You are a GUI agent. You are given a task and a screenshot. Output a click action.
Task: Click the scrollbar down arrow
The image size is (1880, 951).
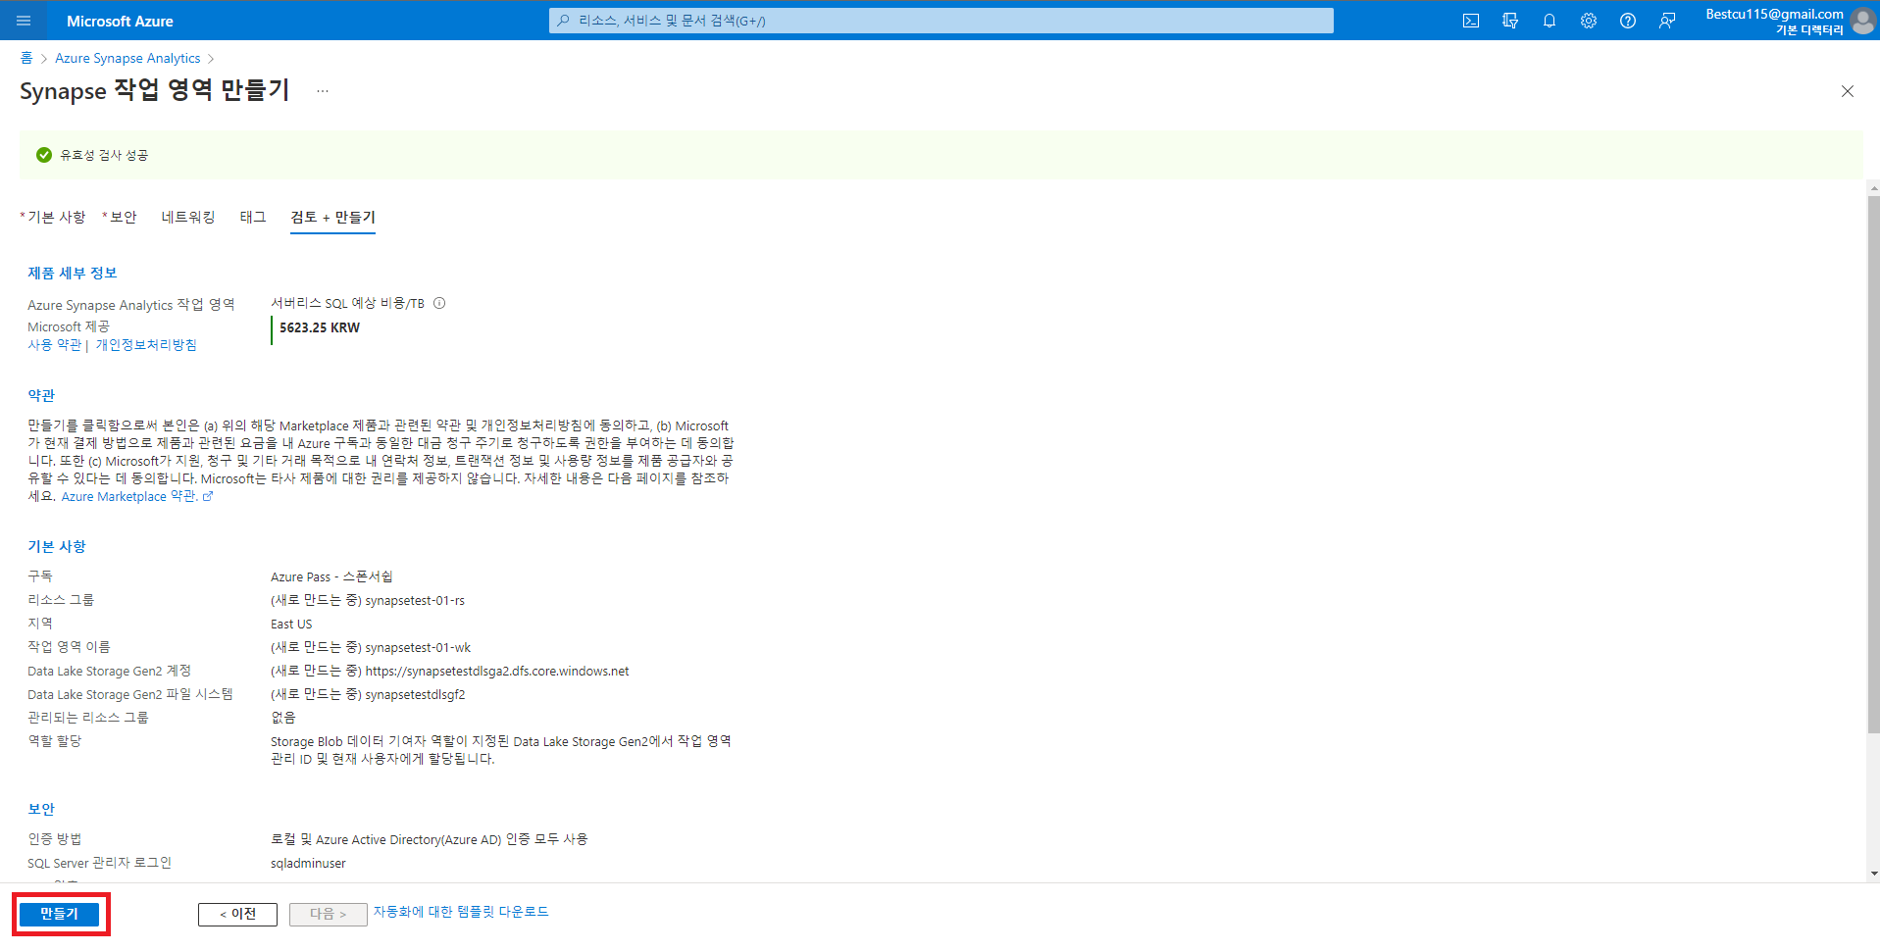1873,873
